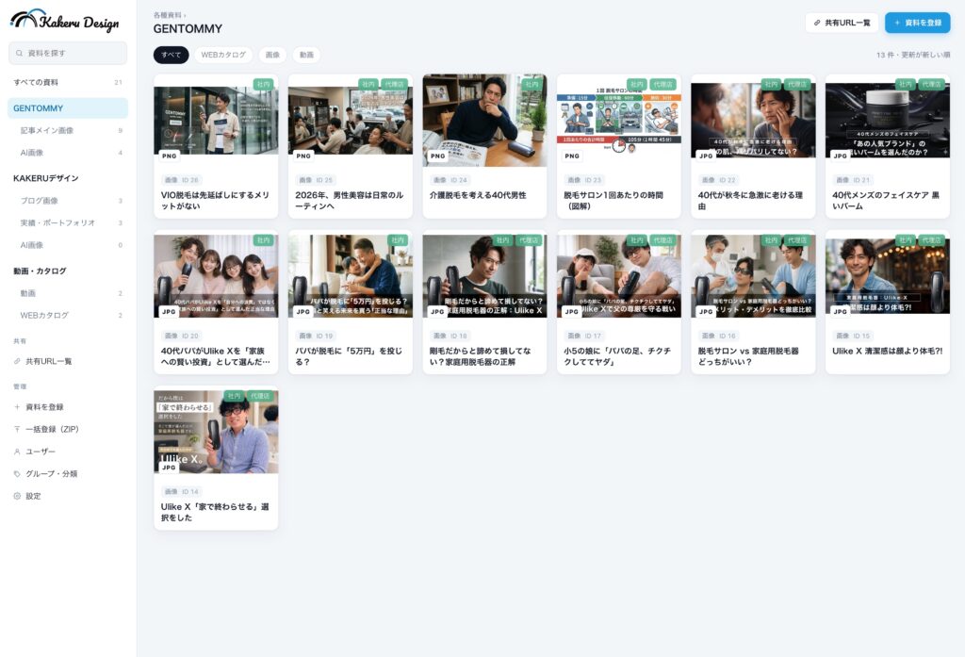Viewport: 965px width, 657px height.
Task: Select the すべて filter tab
Action: [x=172, y=55]
